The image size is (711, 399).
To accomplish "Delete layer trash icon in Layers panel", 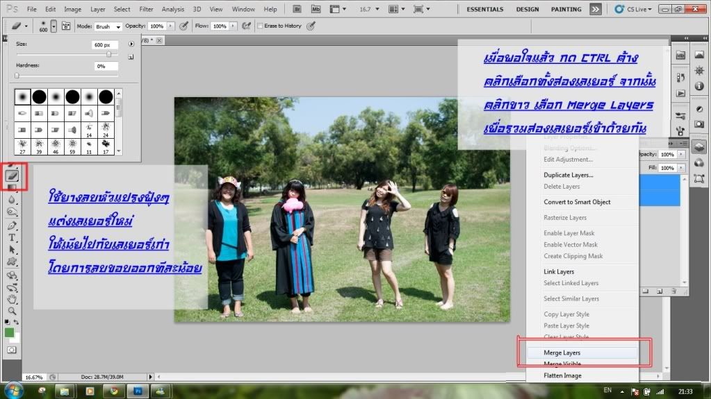I will coord(674,291).
